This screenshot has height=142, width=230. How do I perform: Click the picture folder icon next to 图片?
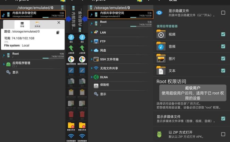pos(161,58)
